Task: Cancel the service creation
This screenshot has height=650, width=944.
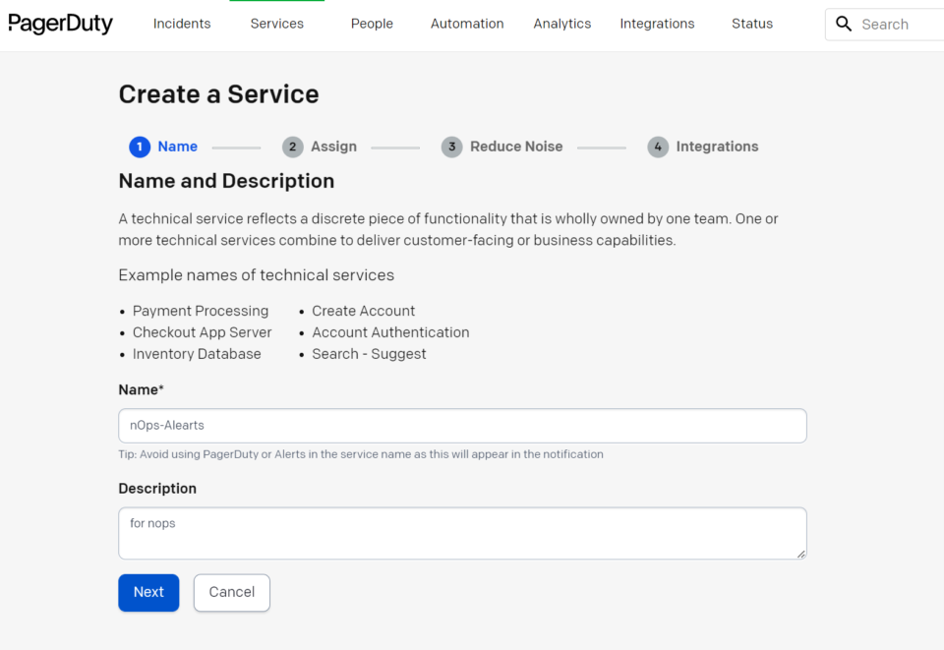Action: [x=231, y=592]
